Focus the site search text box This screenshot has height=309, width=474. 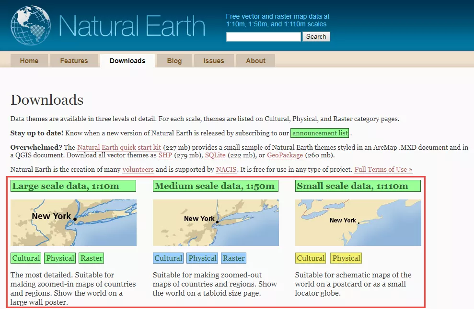click(x=263, y=36)
